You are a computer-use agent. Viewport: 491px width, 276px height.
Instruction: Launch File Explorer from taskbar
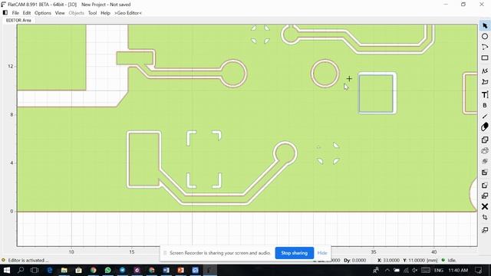(64, 270)
